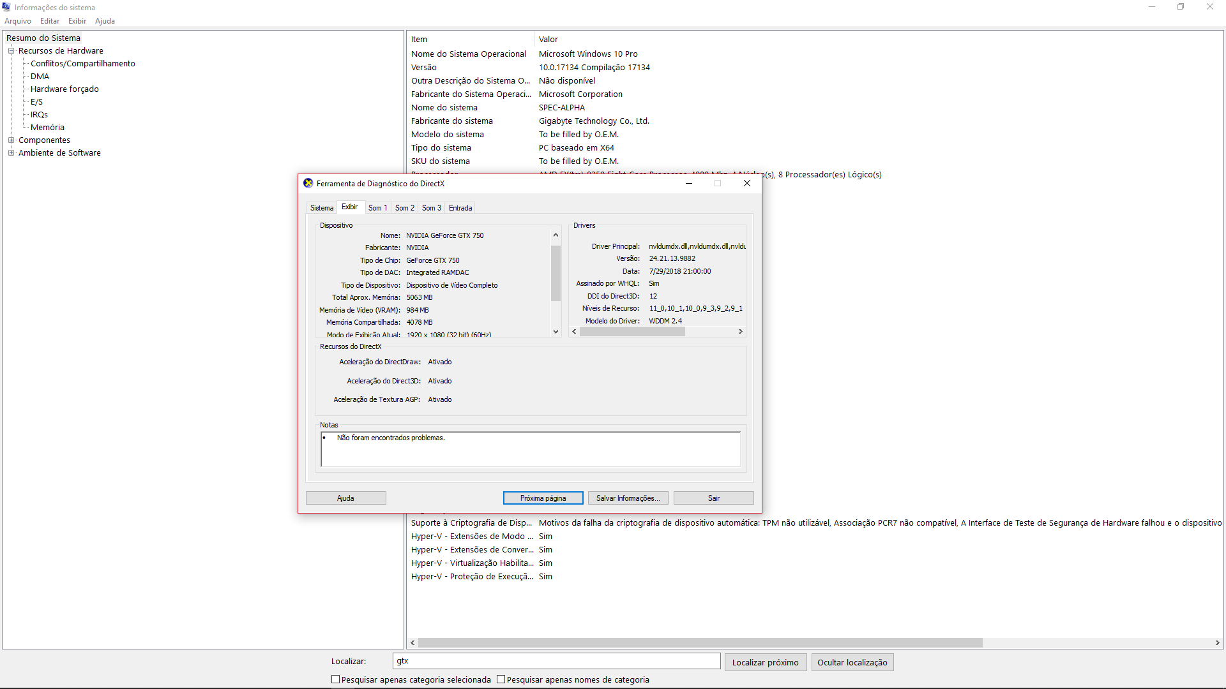This screenshot has height=689, width=1226.
Task: Select Conflitos/Compartilhamento tree item
Action: [x=83, y=63]
